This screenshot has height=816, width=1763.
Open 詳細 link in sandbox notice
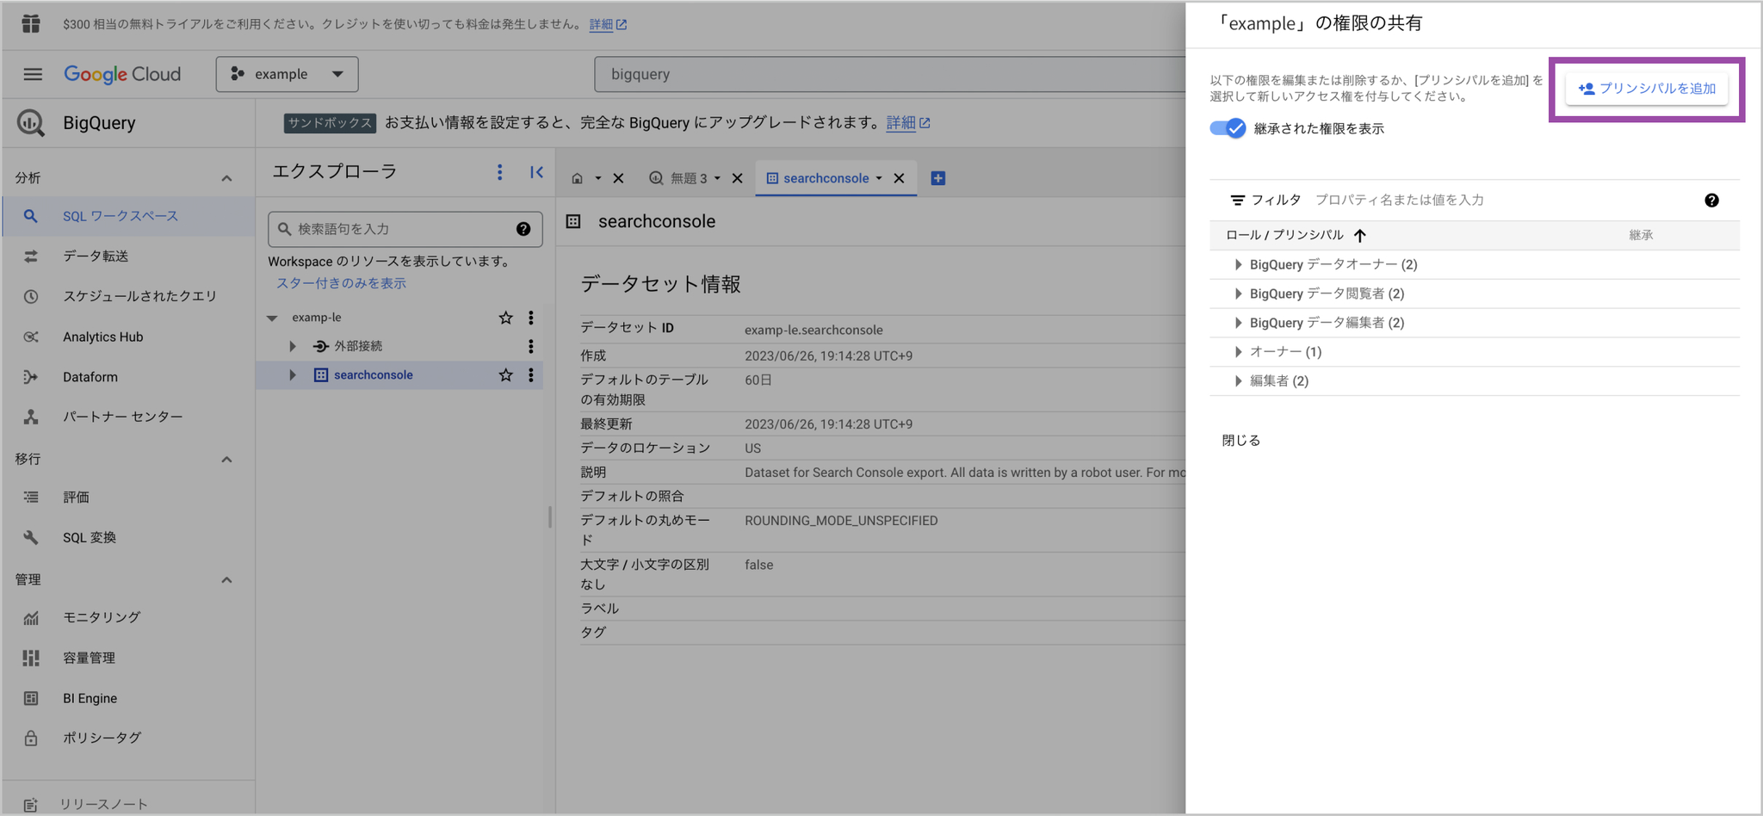point(908,123)
